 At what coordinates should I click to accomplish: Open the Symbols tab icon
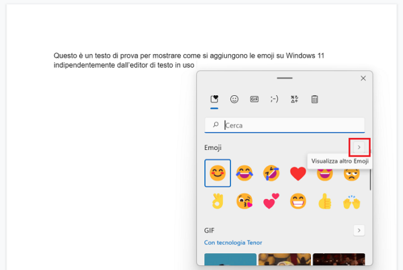click(294, 99)
